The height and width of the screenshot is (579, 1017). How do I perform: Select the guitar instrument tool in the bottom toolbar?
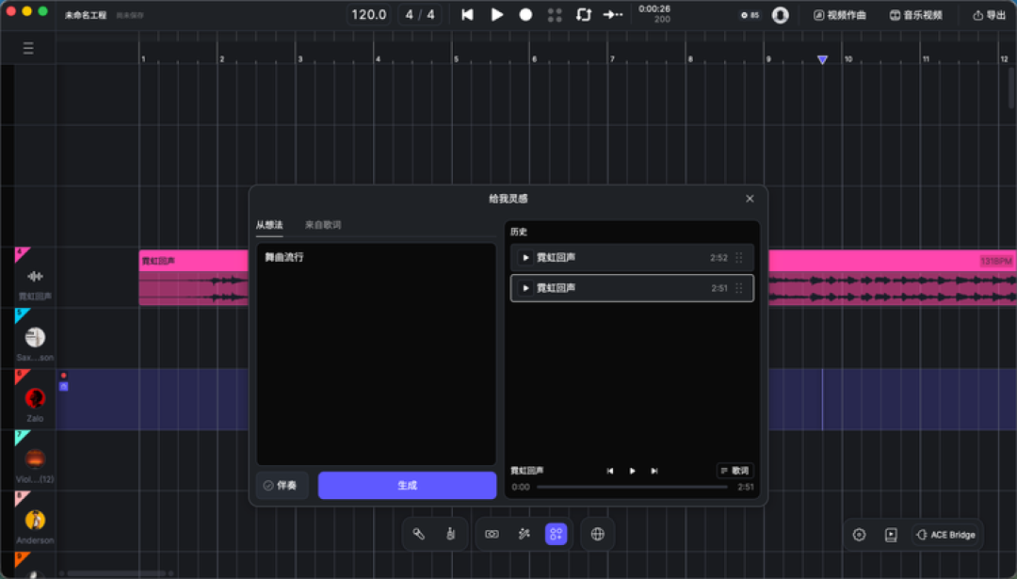451,534
